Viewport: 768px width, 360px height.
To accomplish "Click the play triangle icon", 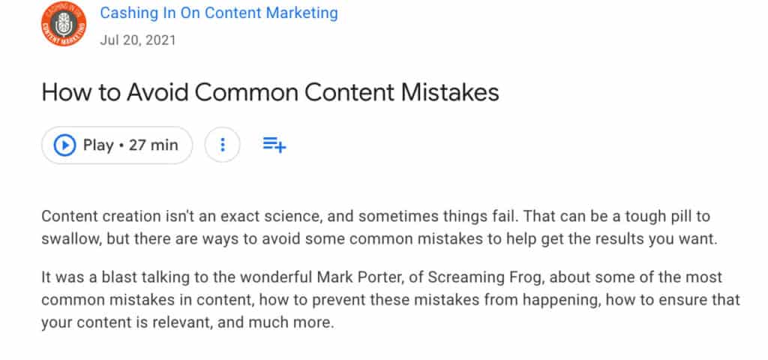I will [66, 145].
